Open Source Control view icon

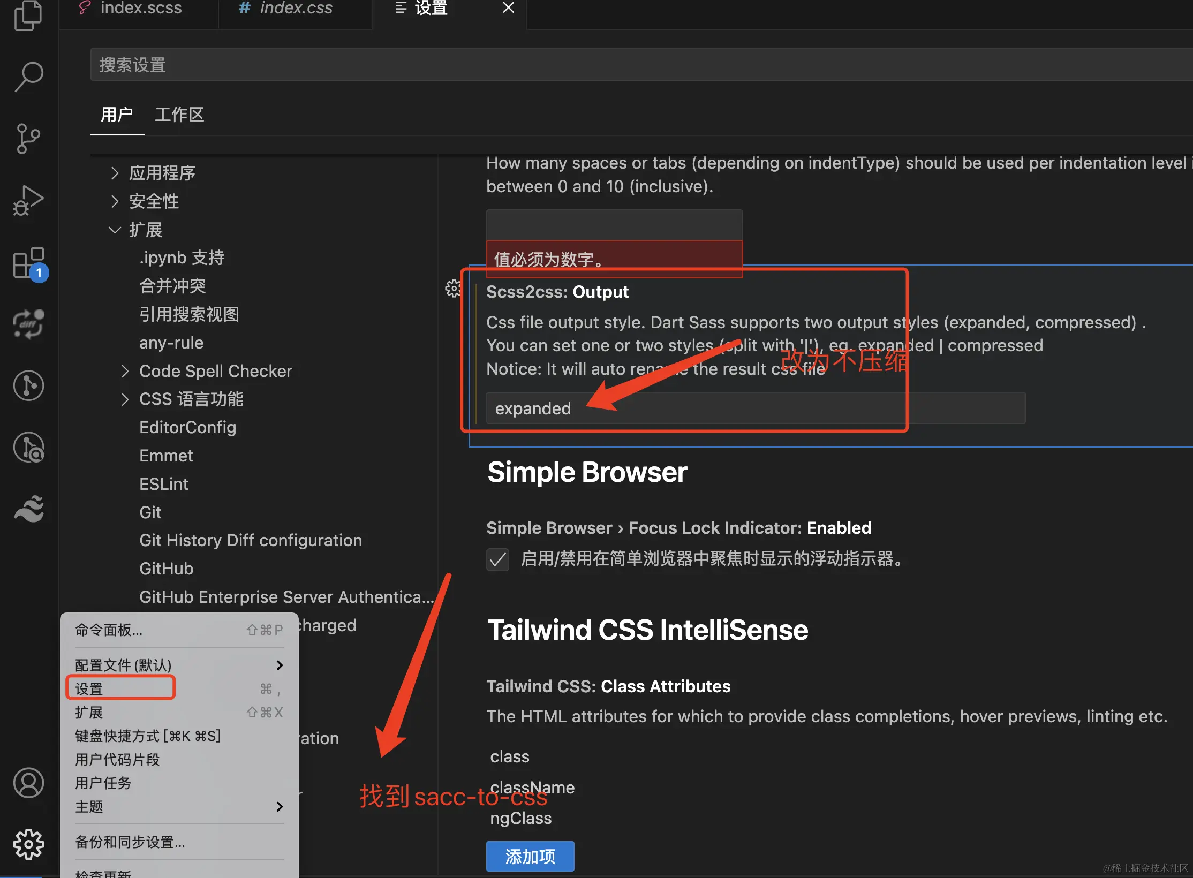(28, 139)
